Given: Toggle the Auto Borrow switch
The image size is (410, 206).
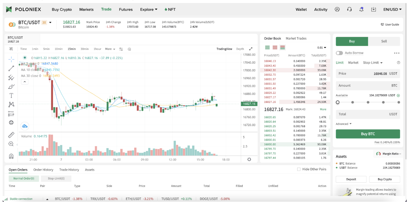Looking at the screenshot, I should [339, 53].
